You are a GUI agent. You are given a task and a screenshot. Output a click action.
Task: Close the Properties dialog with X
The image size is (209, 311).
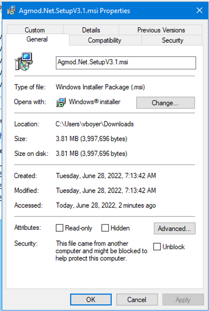tap(199, 10)
